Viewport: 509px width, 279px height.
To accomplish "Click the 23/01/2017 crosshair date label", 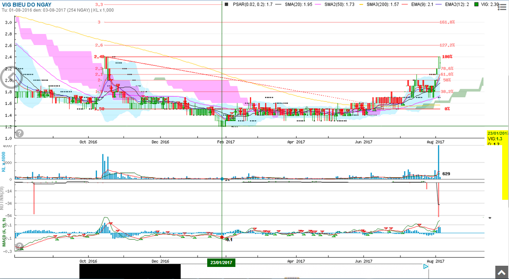I will (221, 263).
